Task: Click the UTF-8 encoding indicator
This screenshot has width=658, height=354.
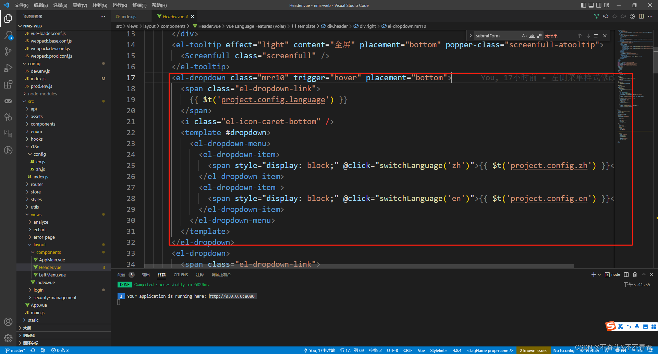Action: tap(392, 350)
